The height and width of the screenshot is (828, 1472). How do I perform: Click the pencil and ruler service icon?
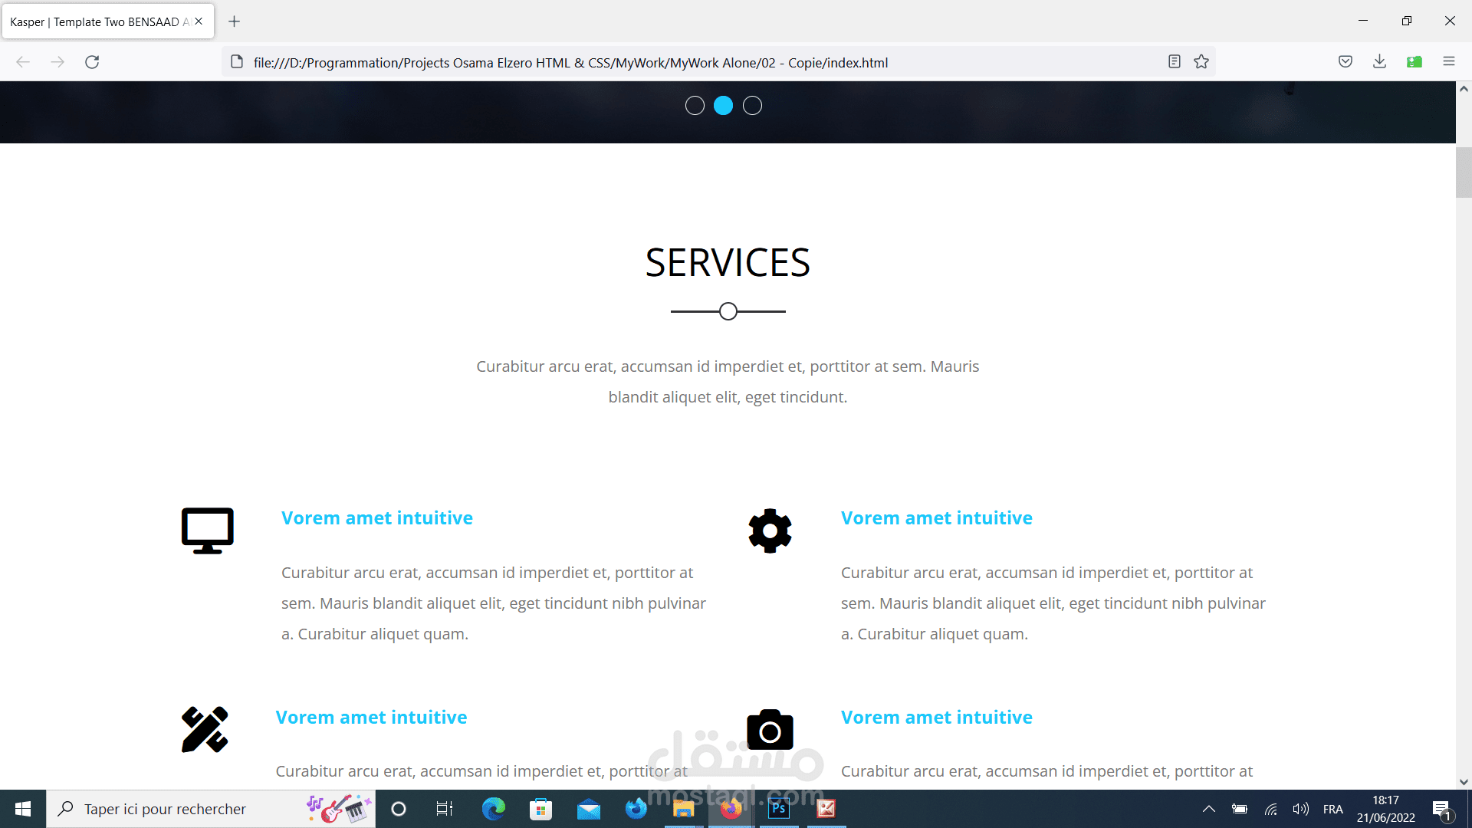[x=205, y=729]
